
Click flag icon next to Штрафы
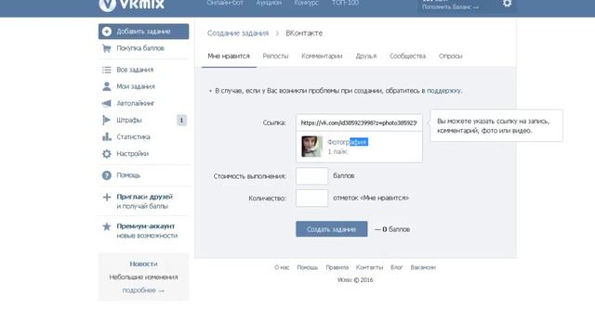pyautogui.click(x=106, y=120)
